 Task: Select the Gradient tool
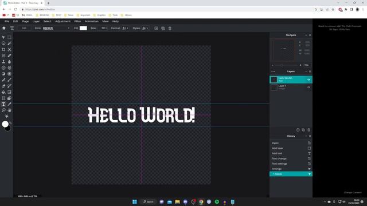pyautogui.click(x=9, y=92)
